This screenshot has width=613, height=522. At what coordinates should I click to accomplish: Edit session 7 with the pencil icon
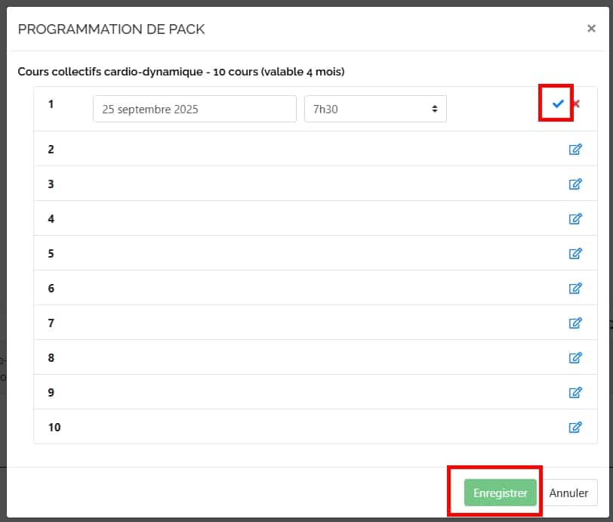[575, 323]
